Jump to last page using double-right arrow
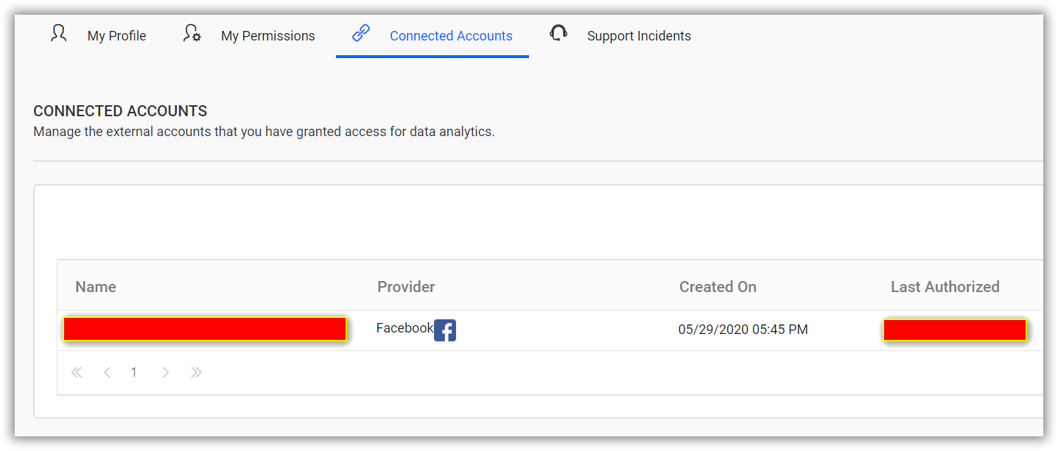The width and height of the screenshot is (1058, 451). [196, 372]
